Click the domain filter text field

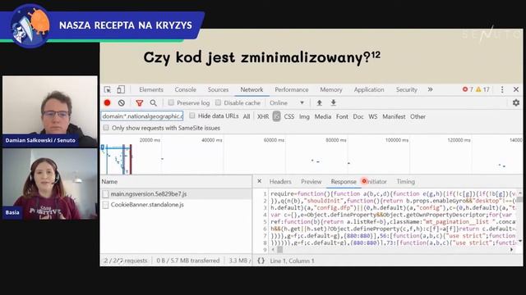[x=142, y=116]
